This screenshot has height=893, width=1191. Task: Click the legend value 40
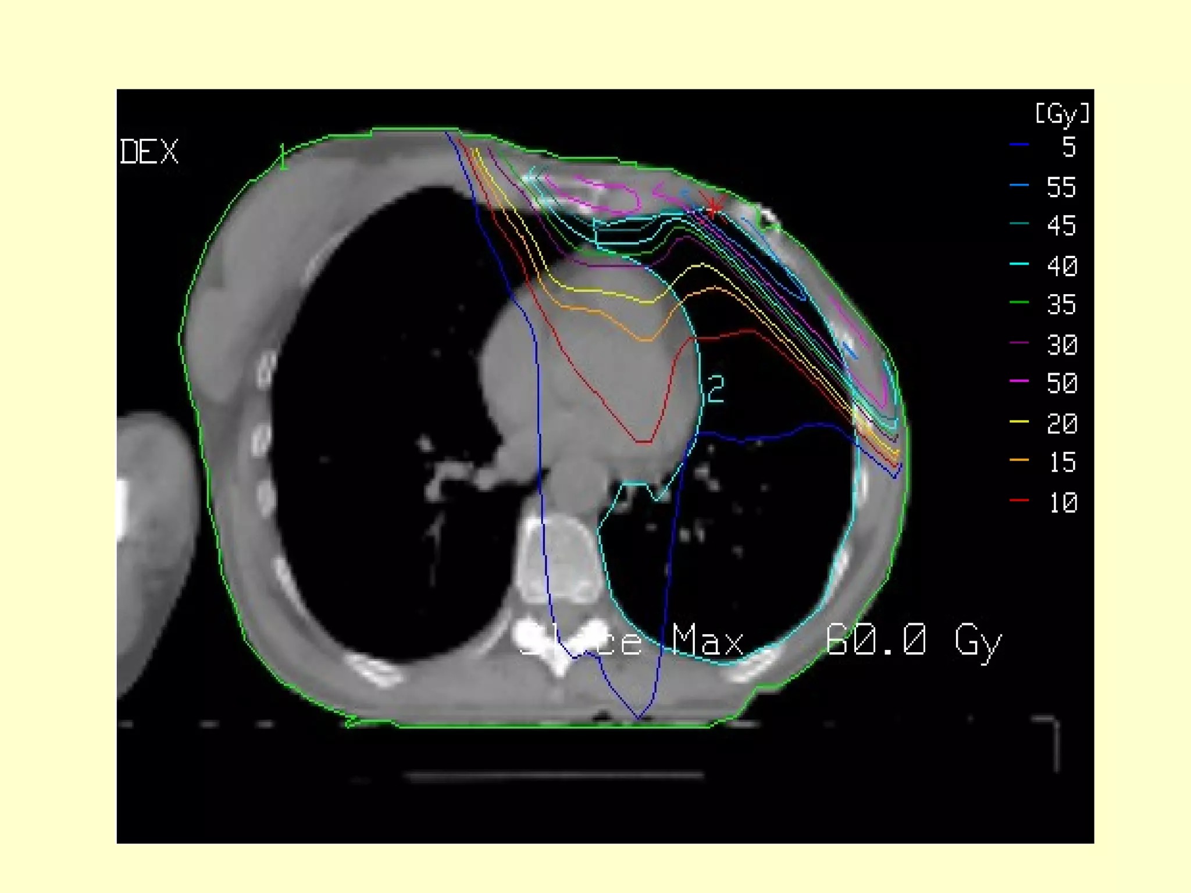pyautogui.click(x=1062, y=266)
